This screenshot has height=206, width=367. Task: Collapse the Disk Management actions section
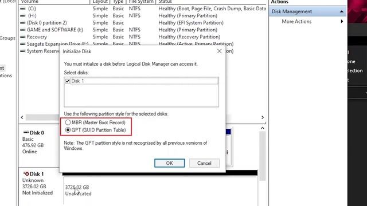pos(342,11)
